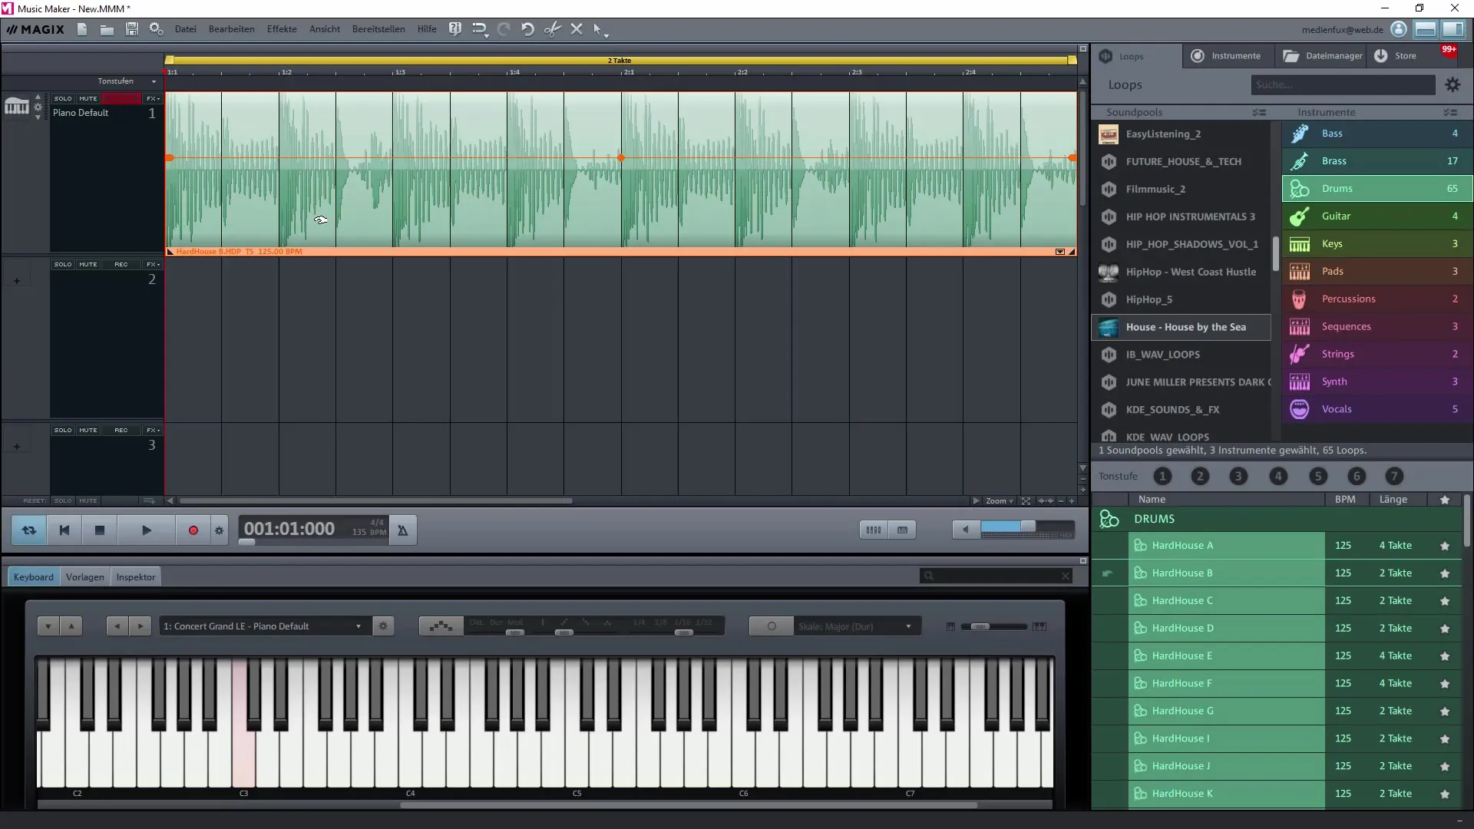Click the yellow 2 Takte range bar

(620, 60)
